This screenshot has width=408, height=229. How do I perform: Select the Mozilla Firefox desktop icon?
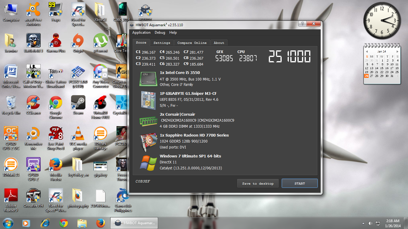coord(56,169)
